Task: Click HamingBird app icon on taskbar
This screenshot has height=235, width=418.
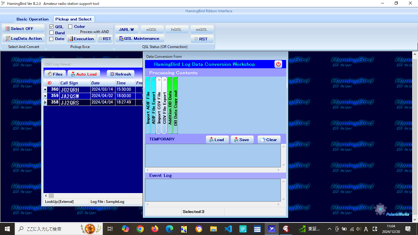Action: (272, 229)
